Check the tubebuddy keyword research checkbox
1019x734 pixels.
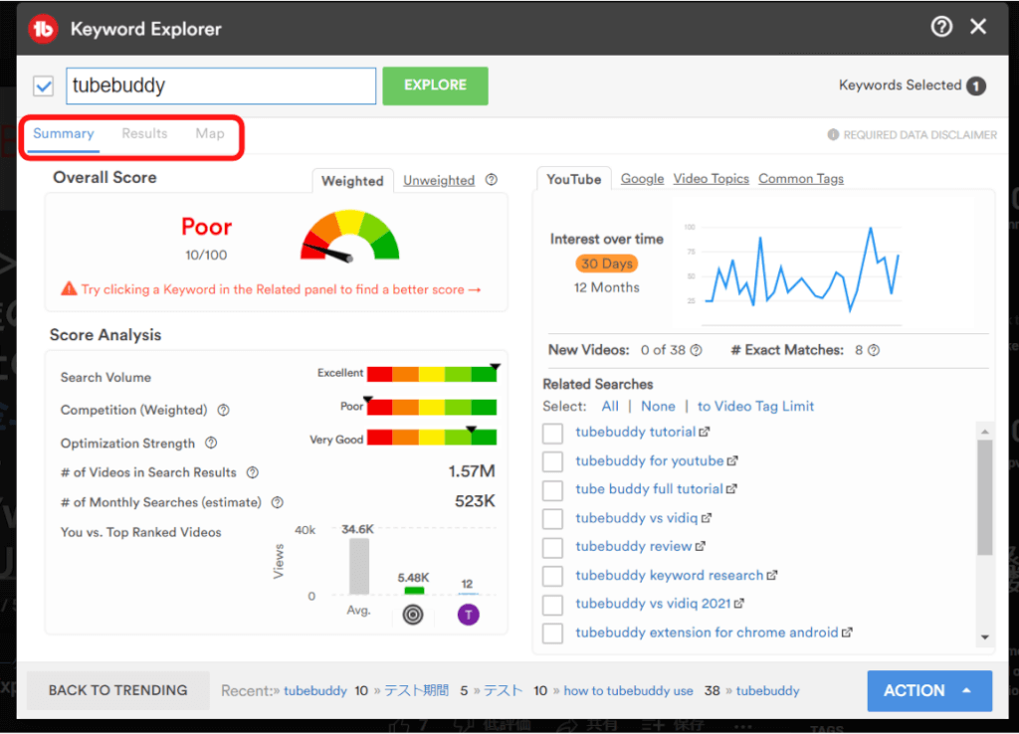pyautogui.click(x=552, y=576)
